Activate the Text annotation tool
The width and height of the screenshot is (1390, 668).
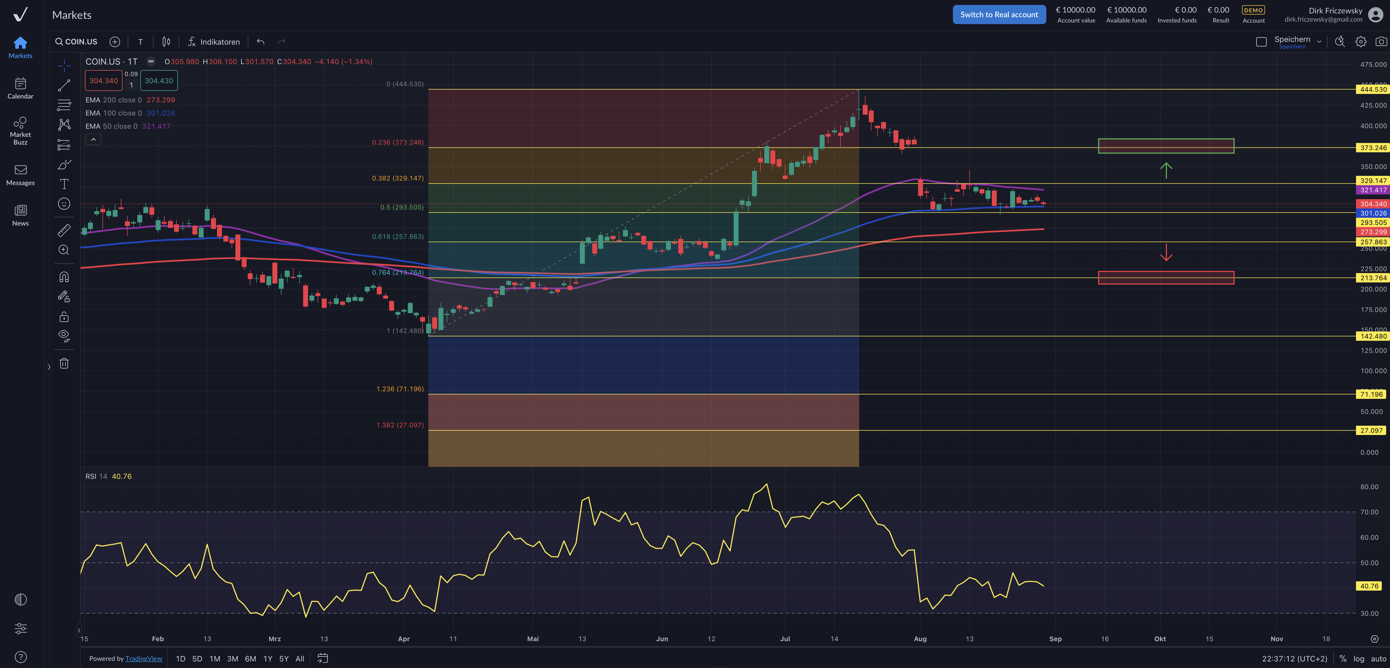point(64,184)
